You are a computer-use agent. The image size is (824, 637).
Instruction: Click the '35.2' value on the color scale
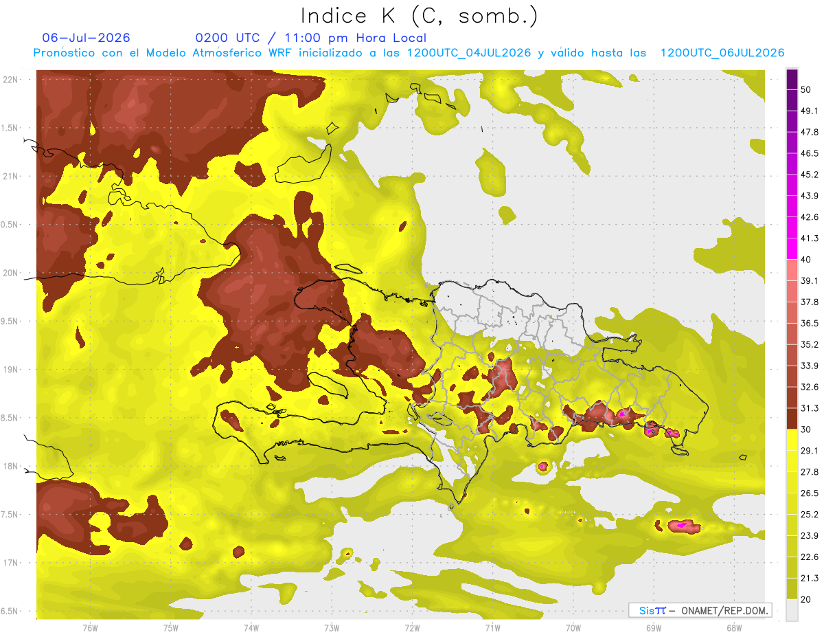(x=810, y=344)
